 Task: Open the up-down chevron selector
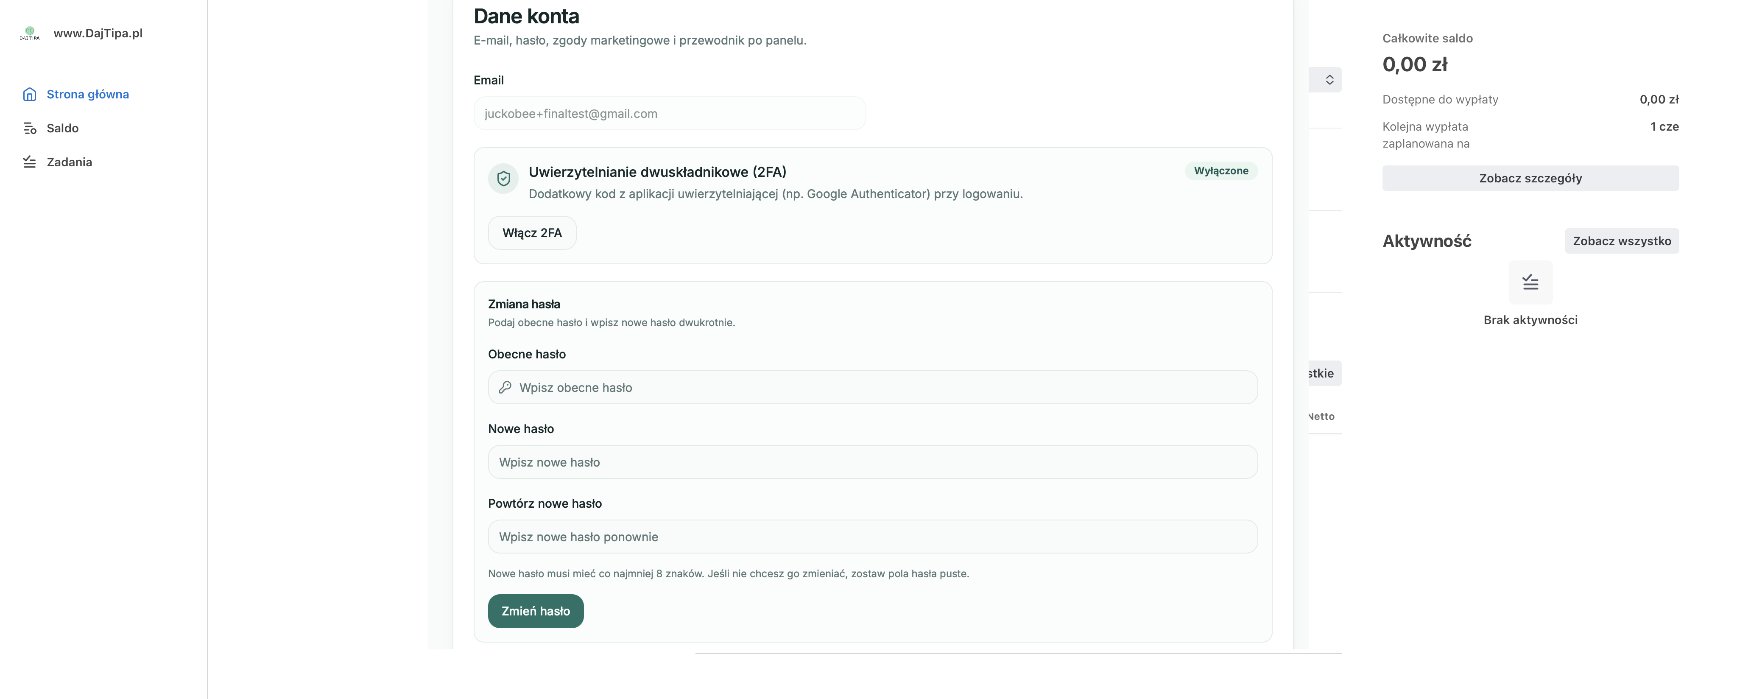pos(1329,80)
